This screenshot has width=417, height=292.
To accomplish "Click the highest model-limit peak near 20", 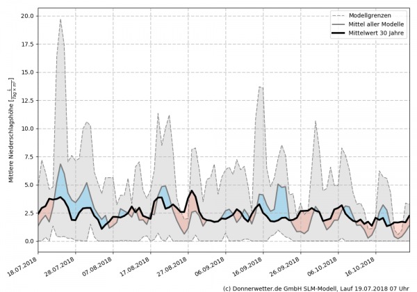I will click(60, 19).
